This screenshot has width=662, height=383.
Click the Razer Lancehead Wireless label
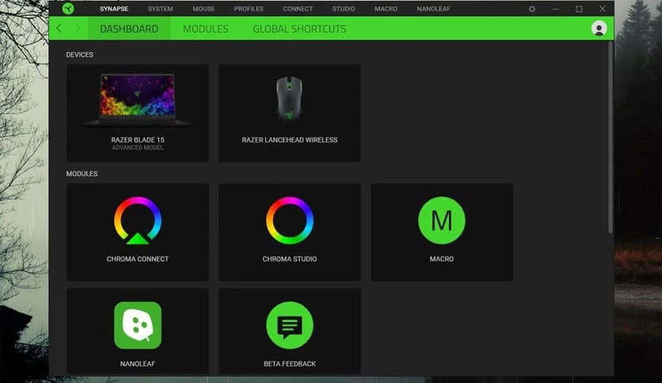pos(290,139)
